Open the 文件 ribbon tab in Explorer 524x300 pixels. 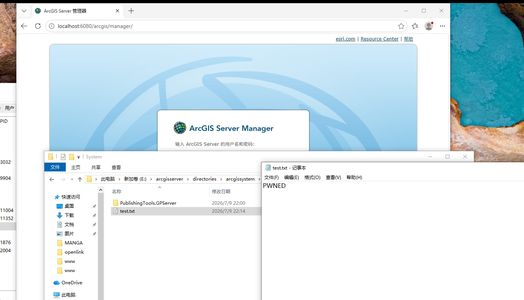pos(55,167)
